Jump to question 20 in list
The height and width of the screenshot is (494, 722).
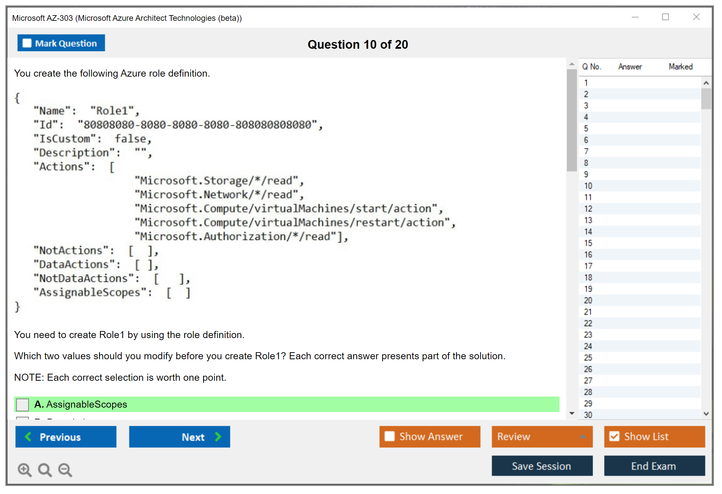pyautogui.click(x=588, y=300)
